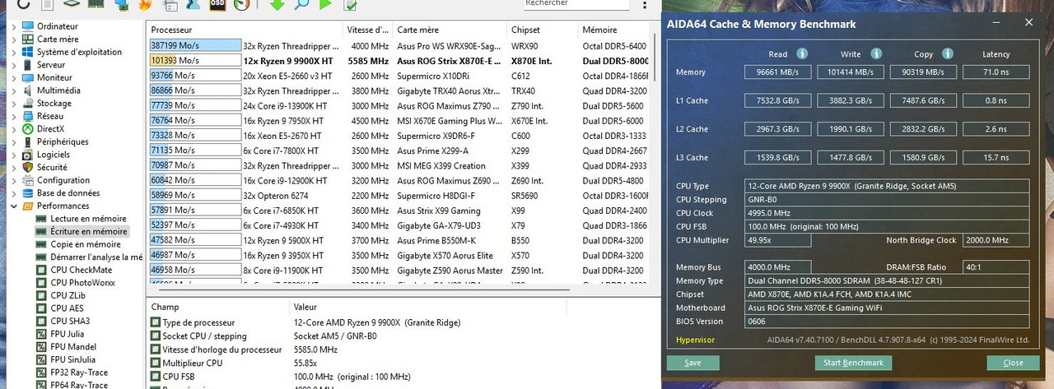Click the green play arrow toolbar icon
1054x389 pixels.
[x=325, y=5]
